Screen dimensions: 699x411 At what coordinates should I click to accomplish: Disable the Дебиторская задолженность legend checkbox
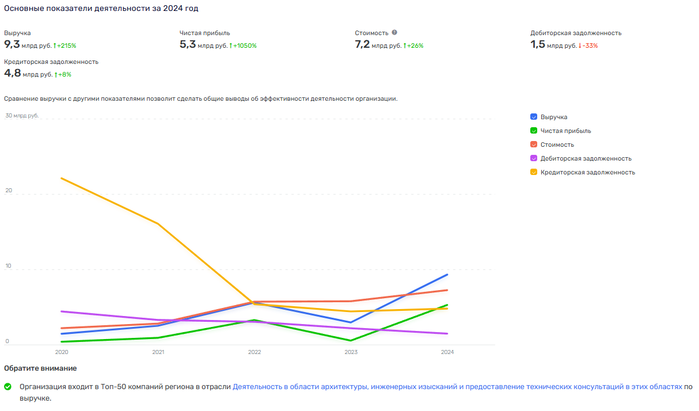point(534,158)
